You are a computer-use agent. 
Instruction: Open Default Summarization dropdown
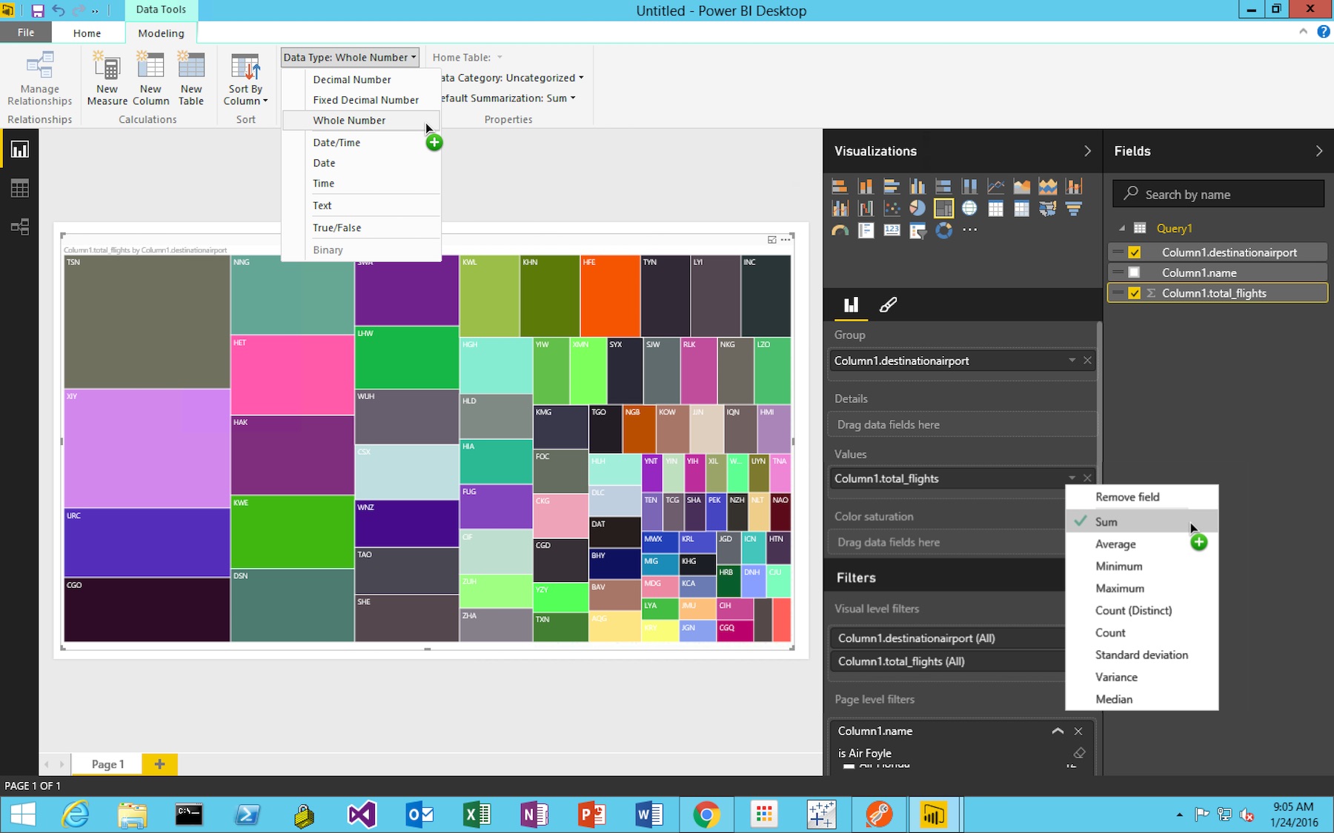click(507, 98)
